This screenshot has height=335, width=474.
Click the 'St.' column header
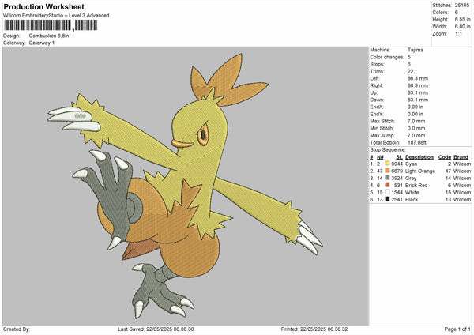click(399, 157)
